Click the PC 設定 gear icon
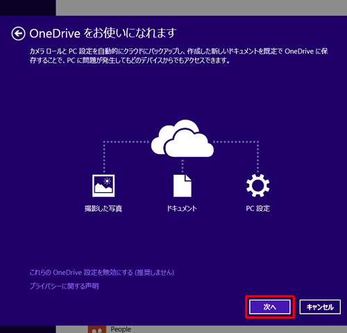 [x=257, y=186]
